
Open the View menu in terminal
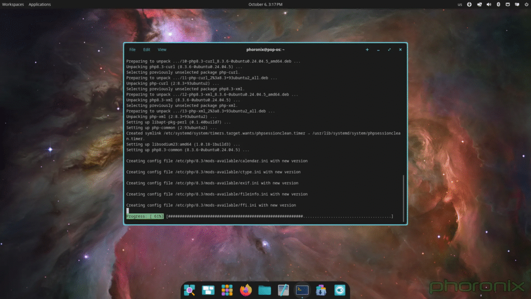tap(162, 50)
